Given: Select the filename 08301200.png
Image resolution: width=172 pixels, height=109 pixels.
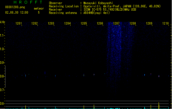Looking at the screenshot, I should [15, 7].
